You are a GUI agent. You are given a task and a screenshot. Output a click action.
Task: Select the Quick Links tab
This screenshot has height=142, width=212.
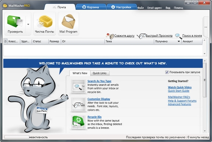(x=100, y=73)
